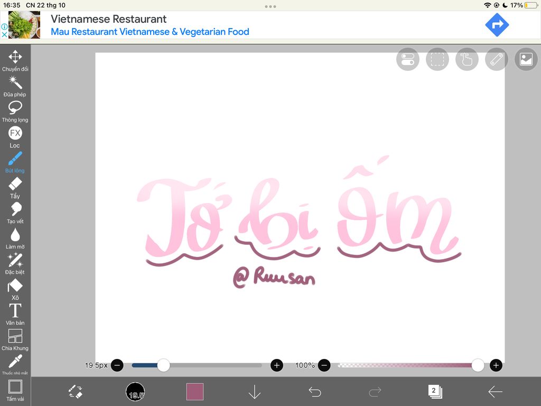
Task: Tap the three-dot multitasking menu at top
Action: (270, 6)
